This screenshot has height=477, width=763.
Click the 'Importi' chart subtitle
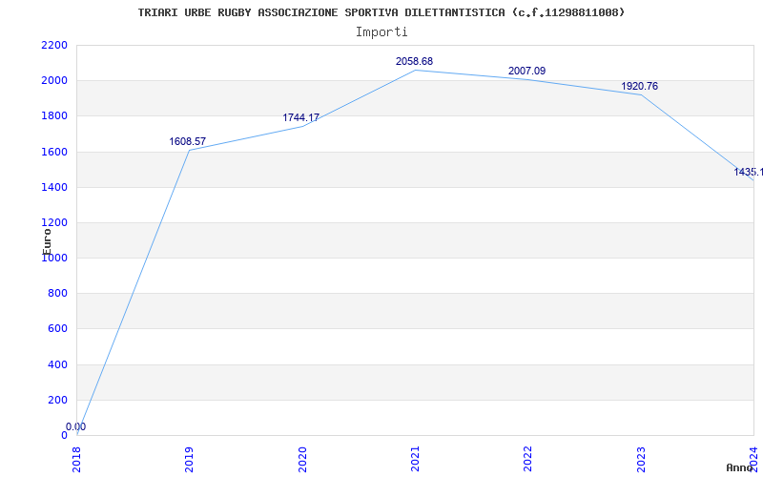[x=381, y=32]
